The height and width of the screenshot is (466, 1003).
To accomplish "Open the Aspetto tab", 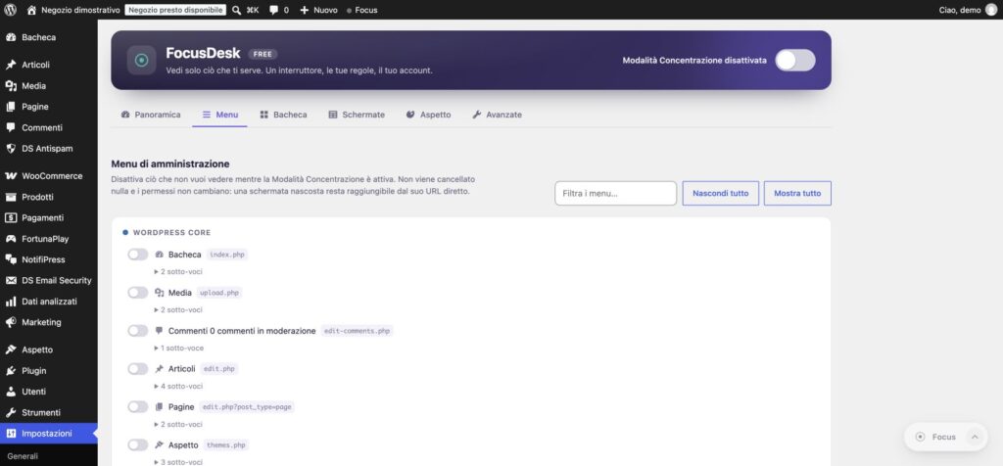I will (429, 116).
